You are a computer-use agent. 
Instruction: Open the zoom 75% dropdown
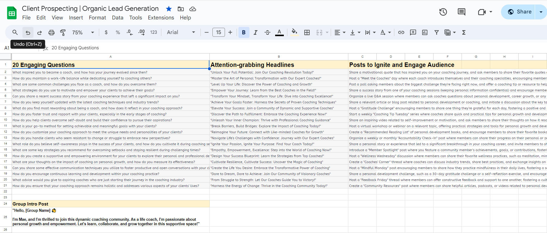point(83,32)
